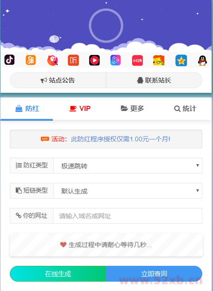This screenshot has height=291, width=213.
Task: Click the folder icon on 更多 tab
Action: (x=124, y=108)
